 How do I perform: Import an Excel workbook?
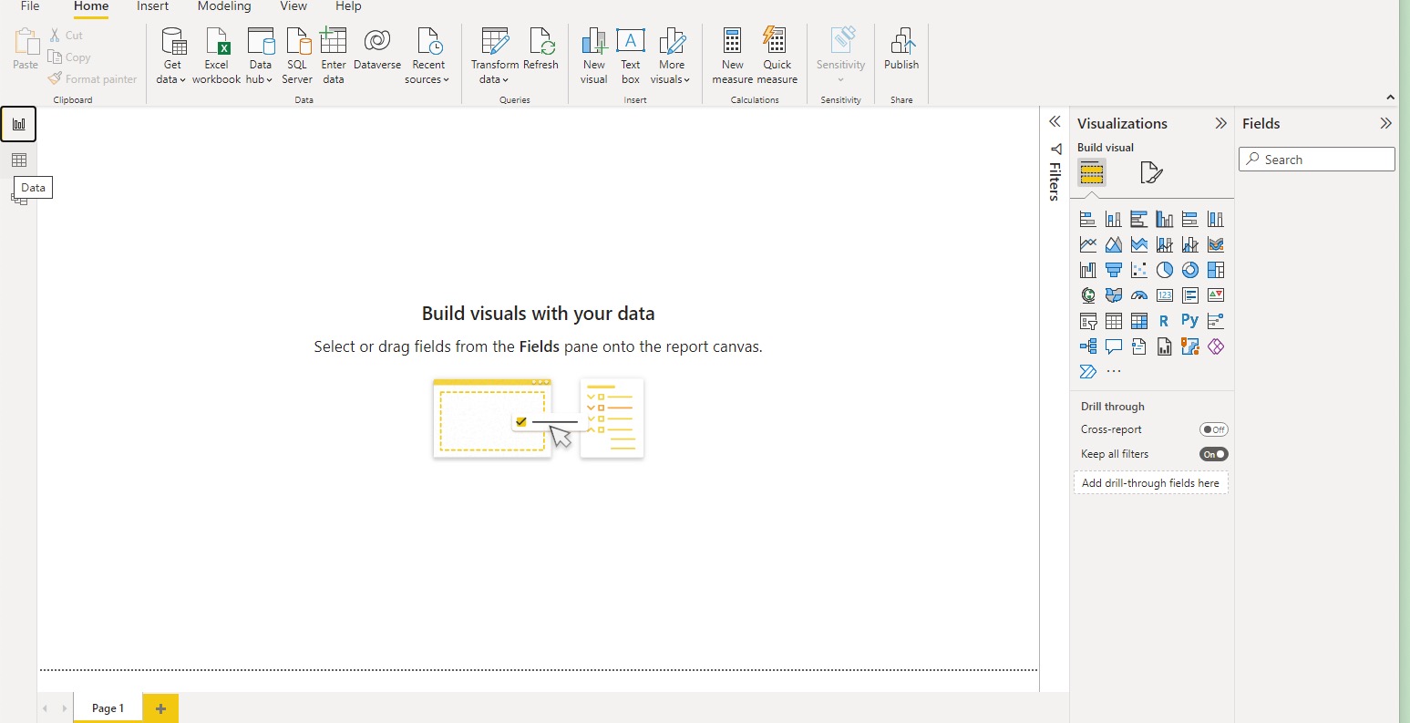(x=217, y=56)
